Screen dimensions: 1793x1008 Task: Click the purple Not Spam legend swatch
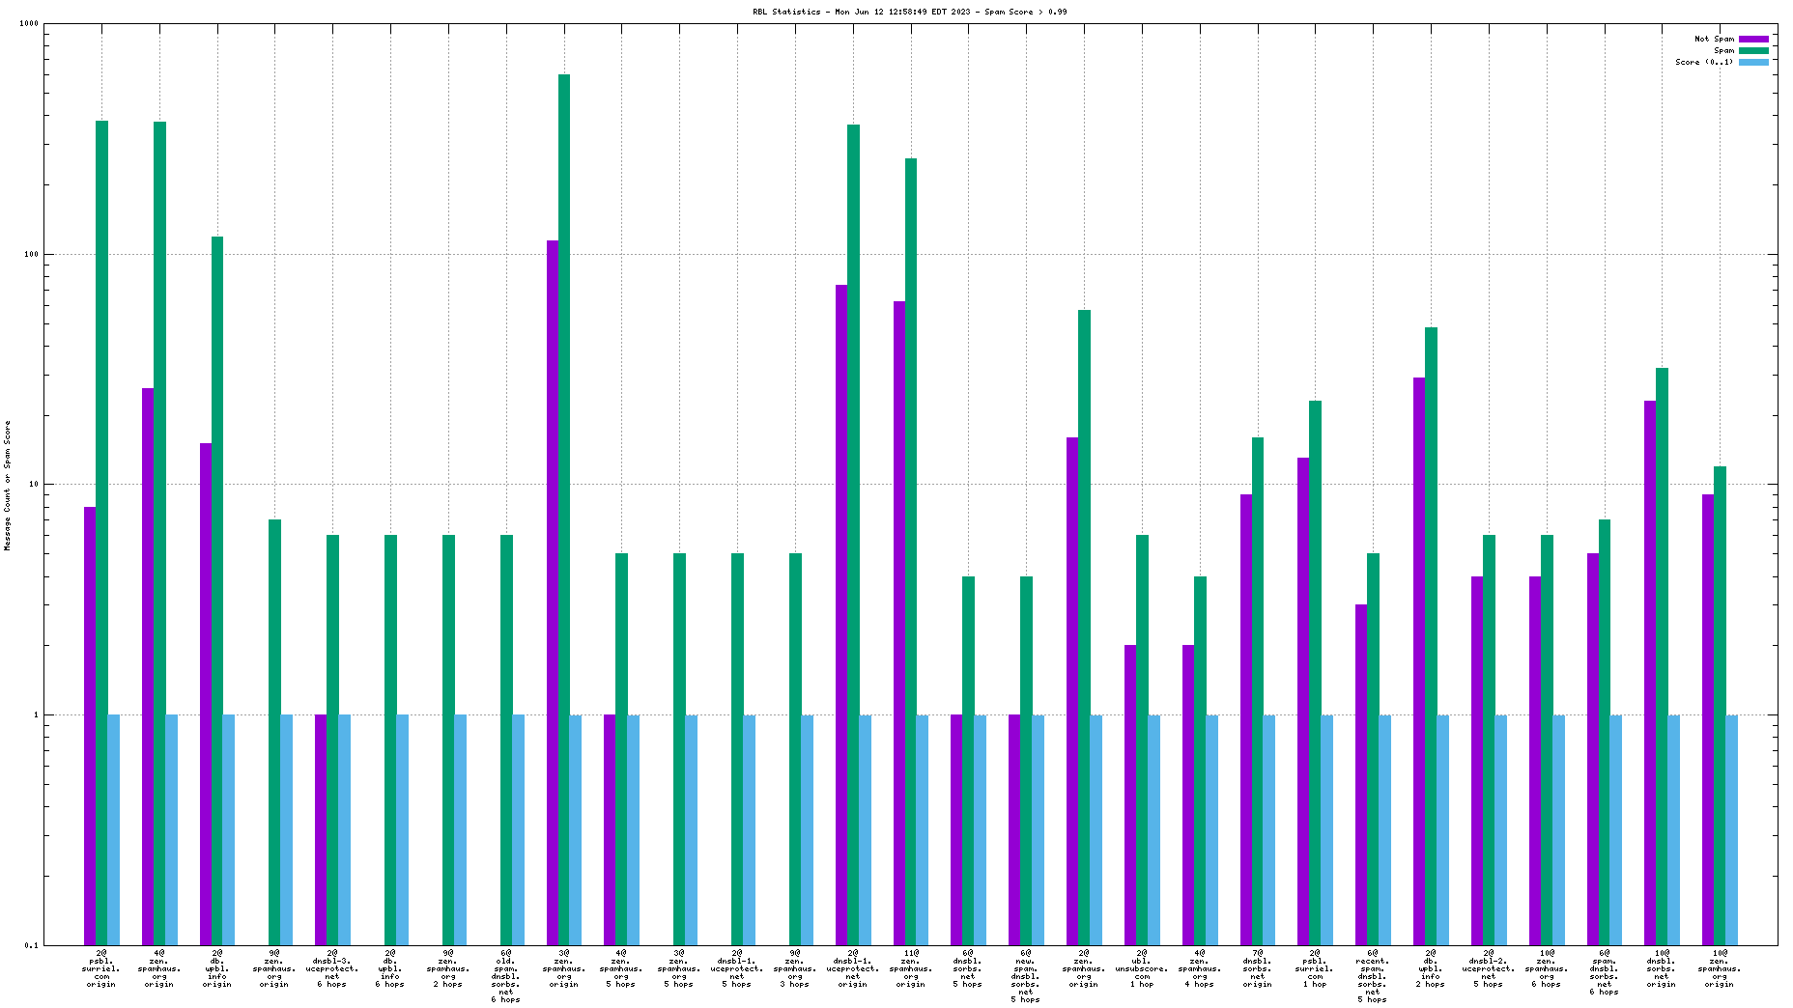(x=1753, y=39)
